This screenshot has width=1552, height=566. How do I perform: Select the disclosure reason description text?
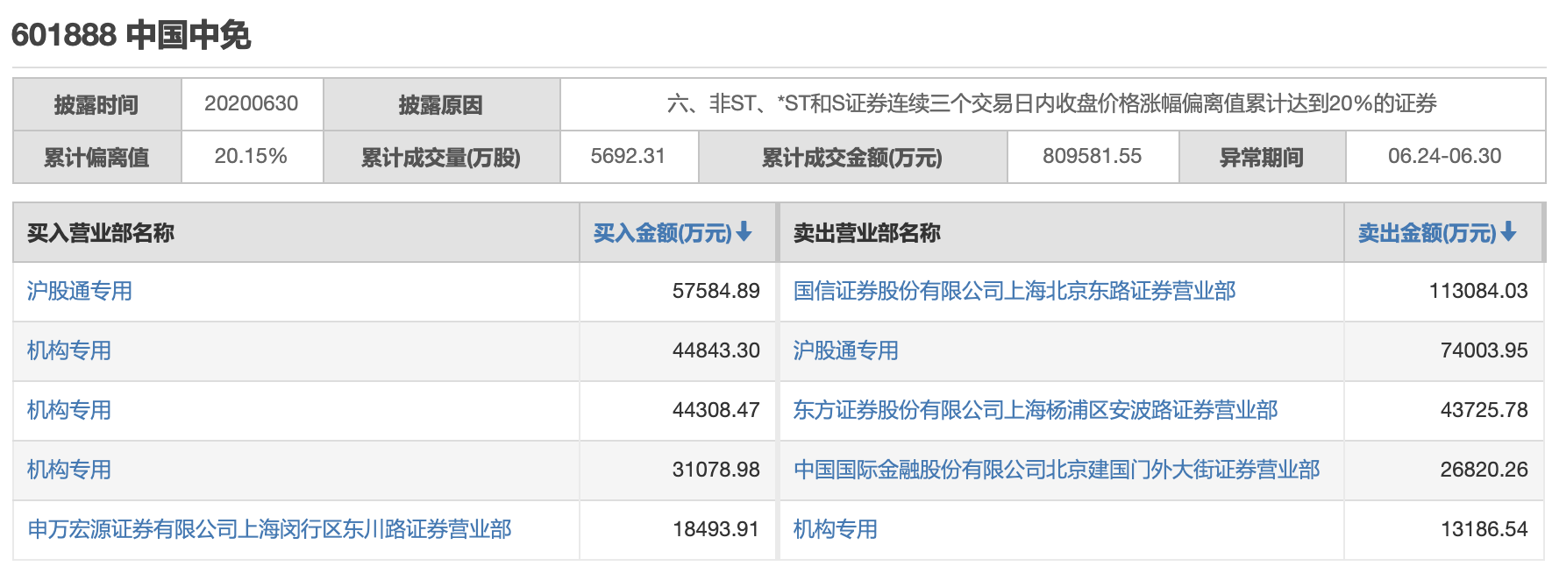pyautogui.click(x=1052, y=103)
